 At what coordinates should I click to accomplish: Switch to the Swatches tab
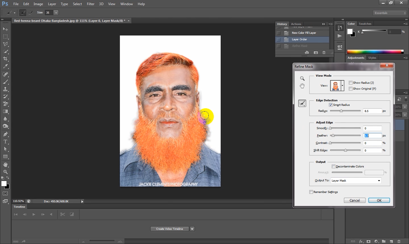pos(365,24)
